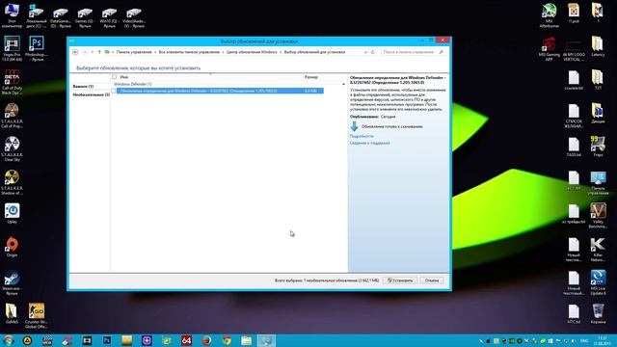Screen dimensions: 617x347
Task: Launch Chrome from the taskbar
Action: 227,340
